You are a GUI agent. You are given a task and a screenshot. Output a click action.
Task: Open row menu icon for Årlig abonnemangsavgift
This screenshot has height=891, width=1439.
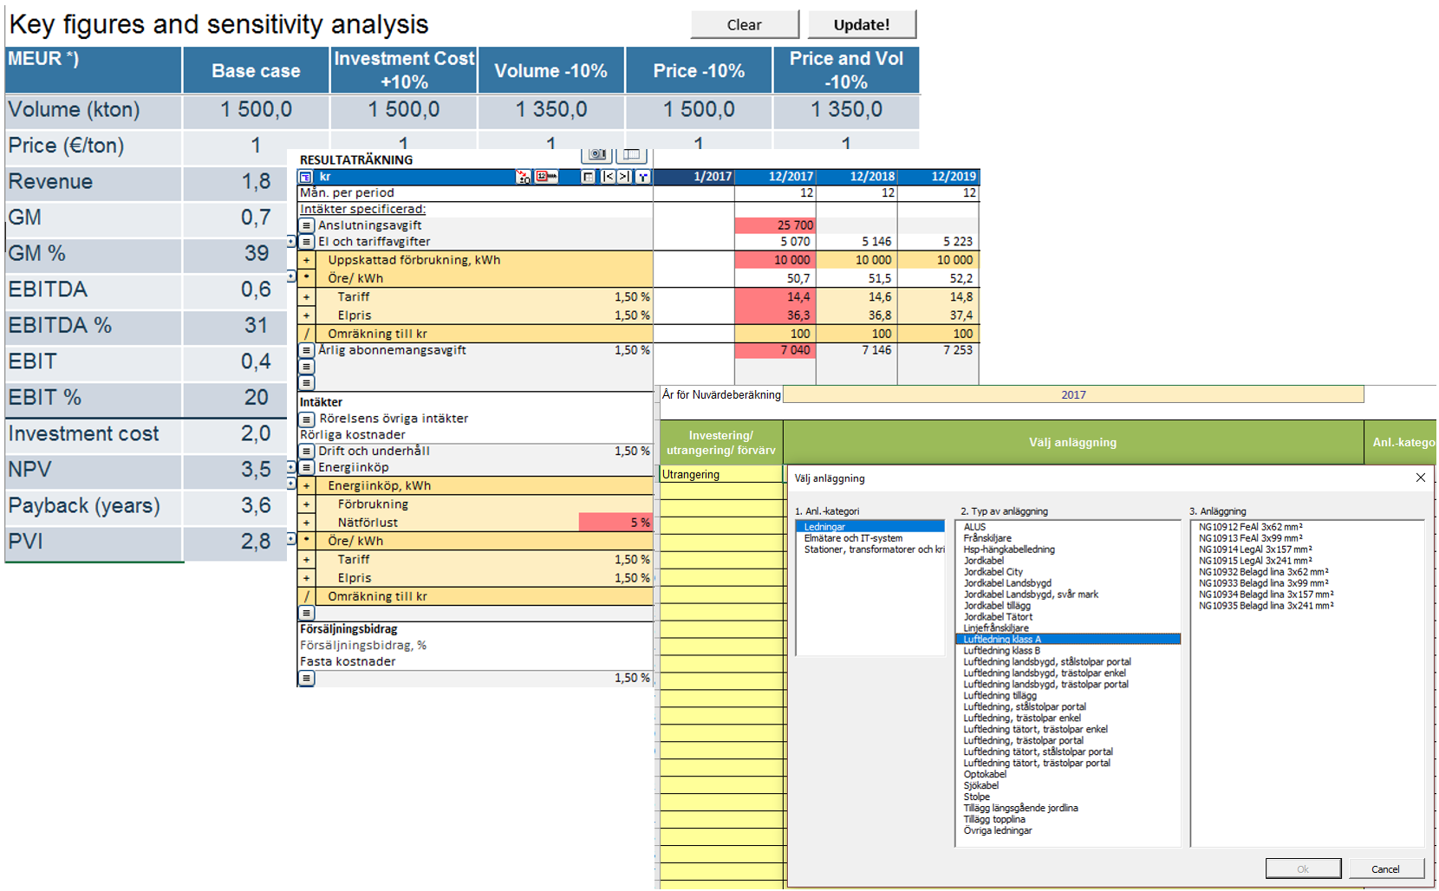coord(307,350)
